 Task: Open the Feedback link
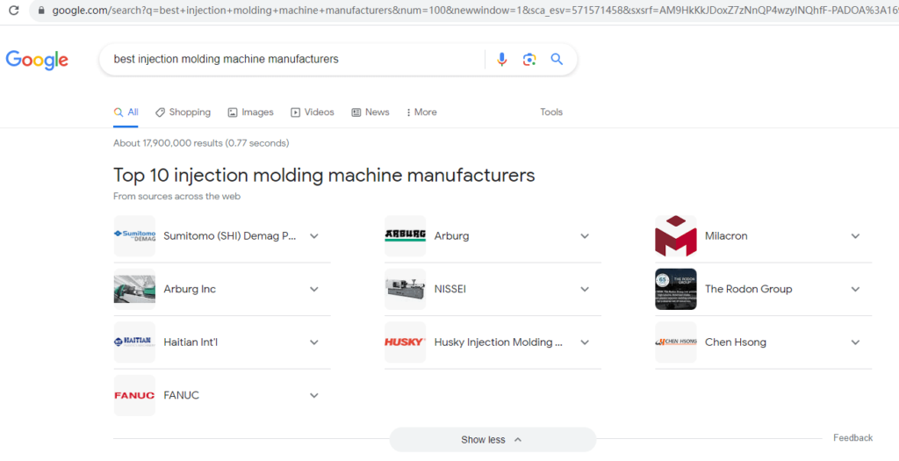(852, 437)
